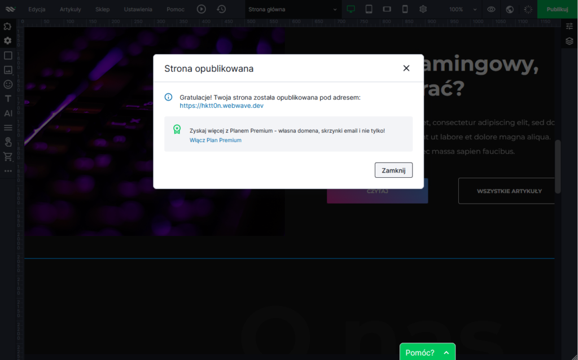Click the Zamknij button

(x=393, y=170)
